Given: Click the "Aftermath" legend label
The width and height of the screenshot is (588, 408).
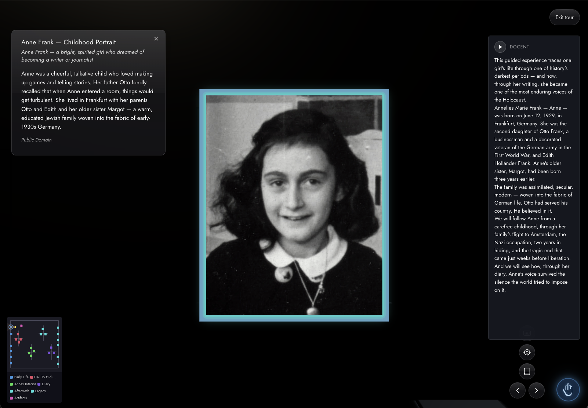Looking at the screenshot, I should [22, 391].
